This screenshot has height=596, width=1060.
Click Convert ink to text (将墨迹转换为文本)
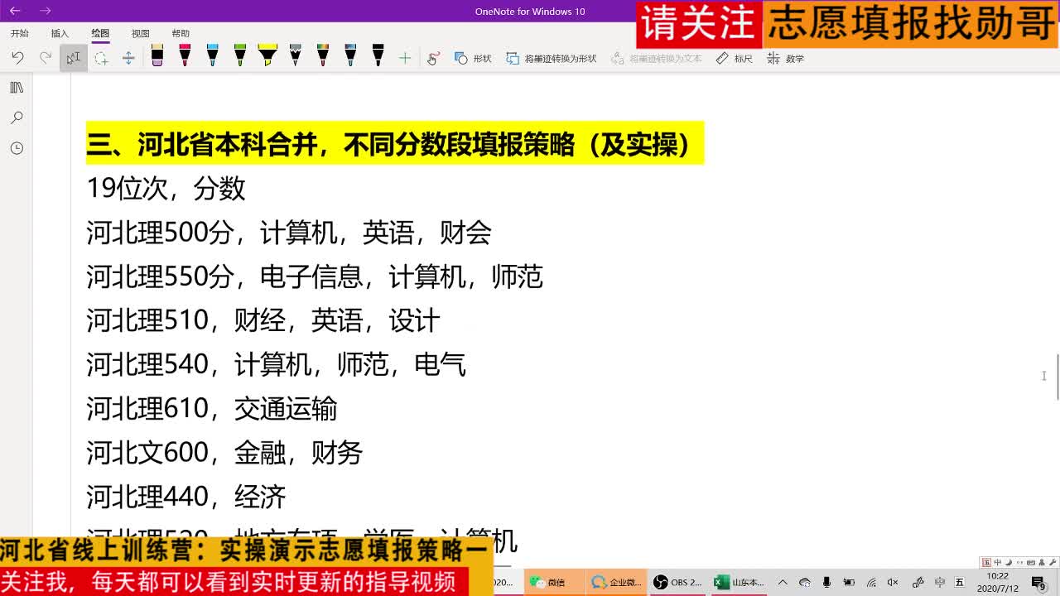[657, 58]
